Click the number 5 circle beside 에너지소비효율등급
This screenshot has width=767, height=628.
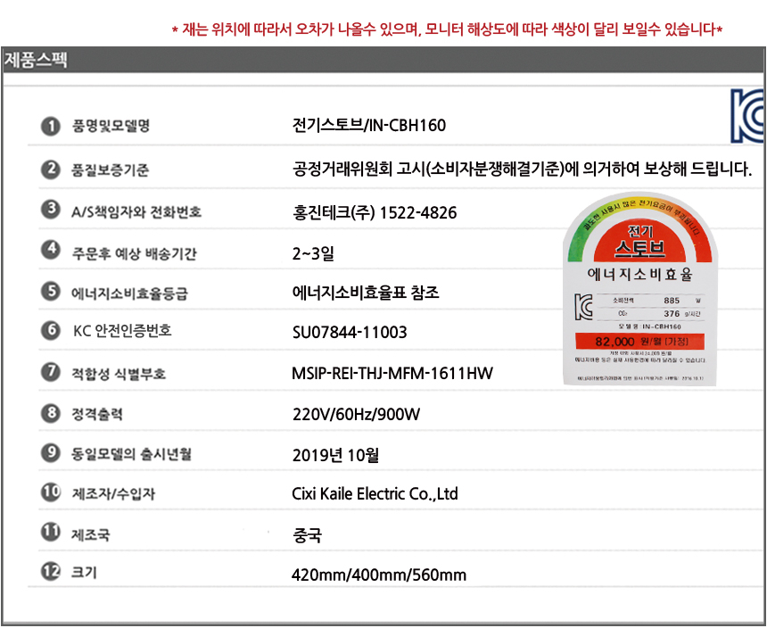[x=51, y=292]
